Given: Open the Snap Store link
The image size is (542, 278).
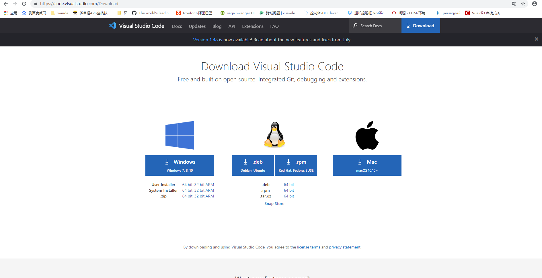Looking at the screenshot, I should click(x=274, y=203).
